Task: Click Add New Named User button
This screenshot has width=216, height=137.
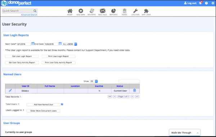Action: pyautogui.click(x=44, y=104)
